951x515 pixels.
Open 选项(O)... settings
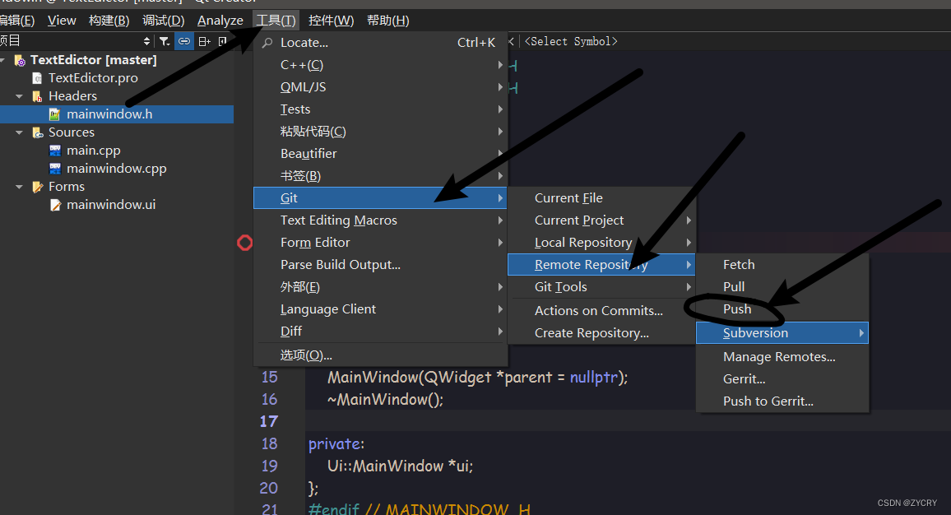coord(380,355)
